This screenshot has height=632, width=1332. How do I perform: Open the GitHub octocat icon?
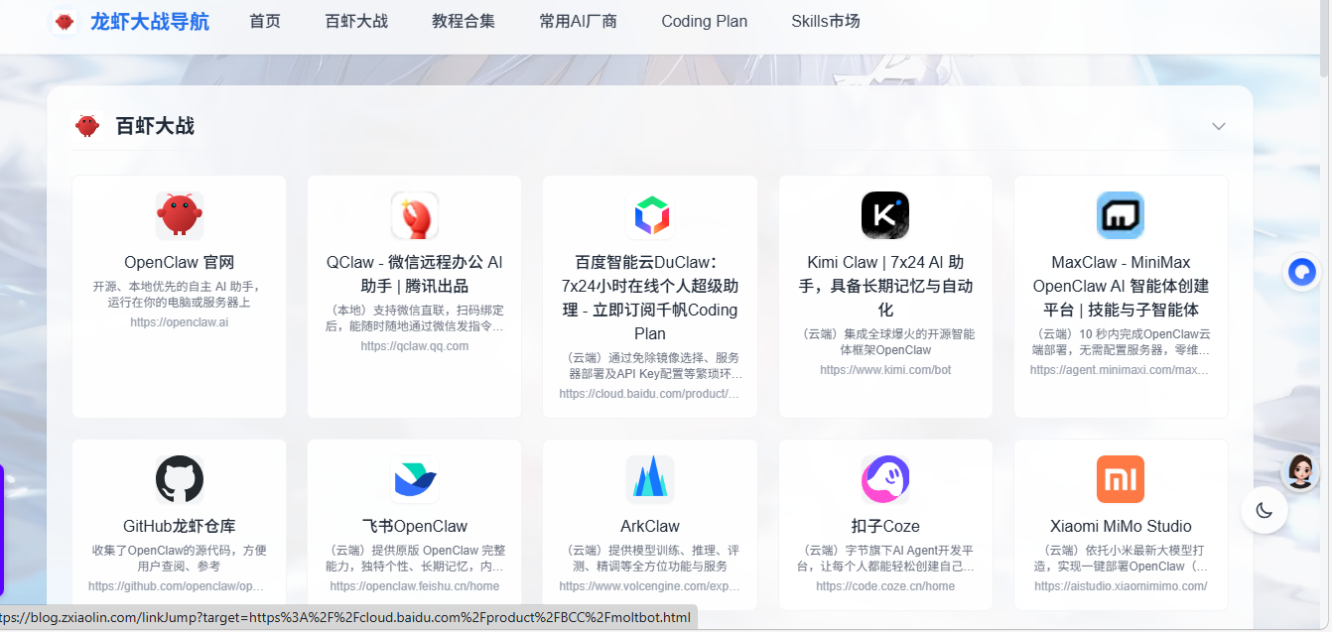tap(180, 479)
